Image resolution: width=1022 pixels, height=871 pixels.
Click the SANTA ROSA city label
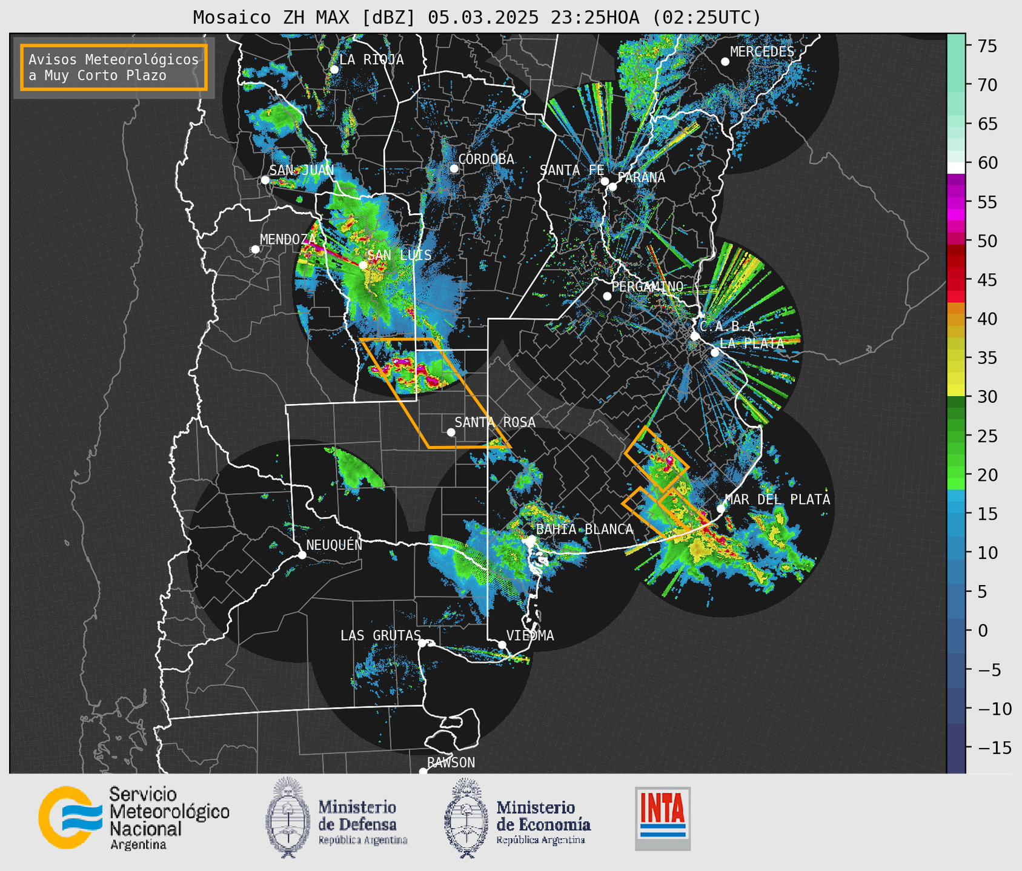495,422
